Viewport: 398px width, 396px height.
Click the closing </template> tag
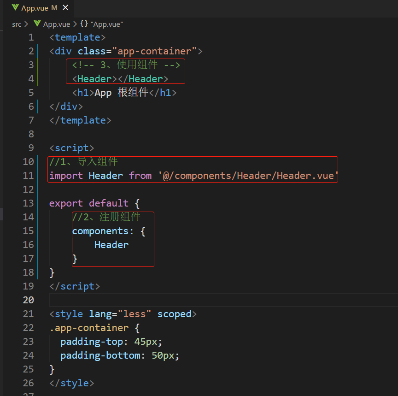(x=80, y=120)
